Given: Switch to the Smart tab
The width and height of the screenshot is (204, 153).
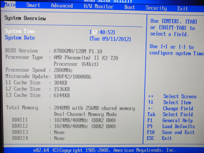Looking at the screenshot, I should (33, 5).
